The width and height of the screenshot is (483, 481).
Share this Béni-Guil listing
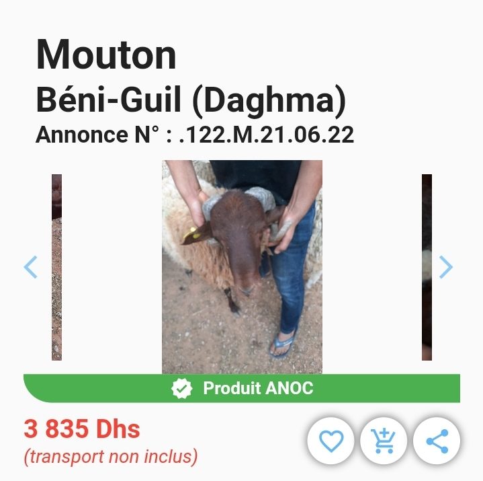(437, 441)
